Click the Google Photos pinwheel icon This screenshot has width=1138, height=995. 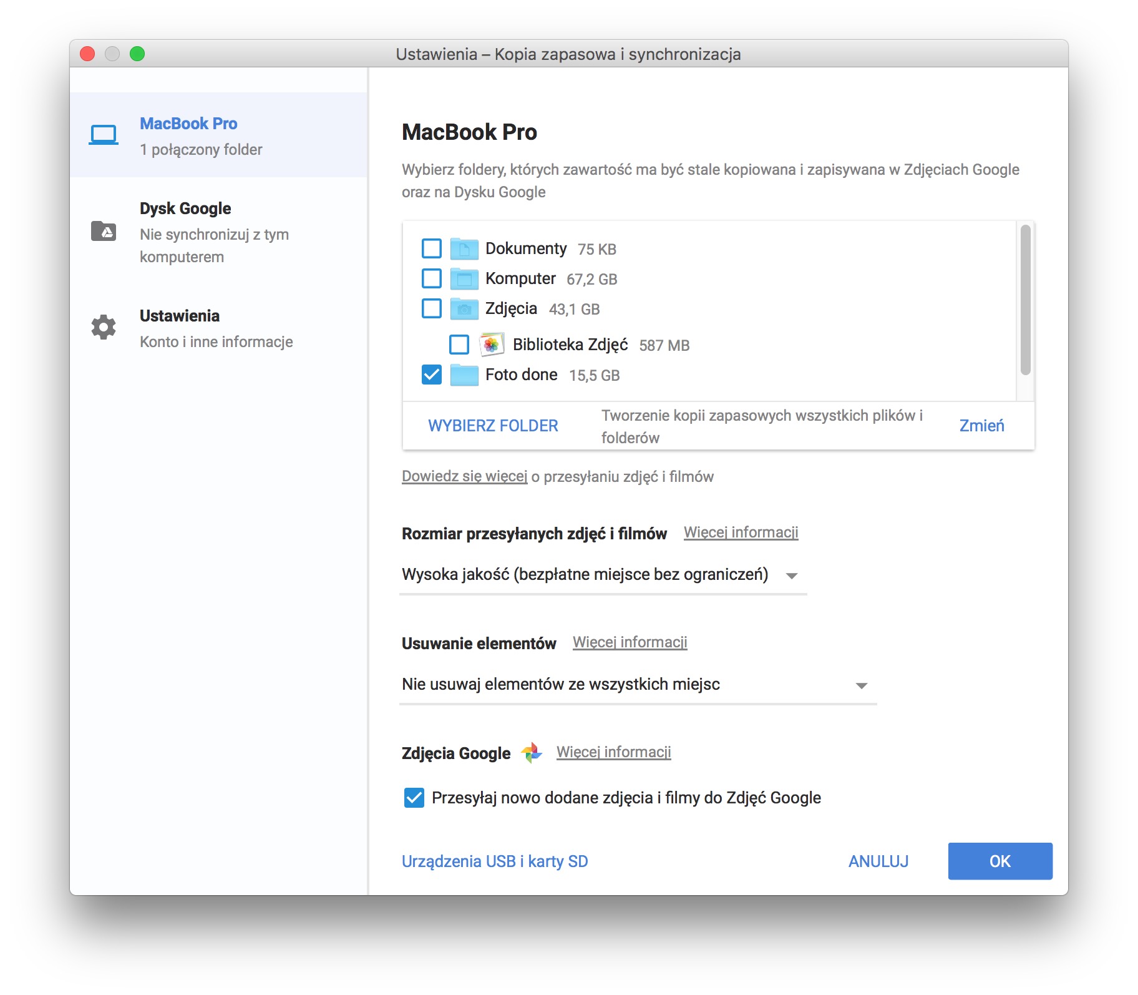point(532,753)
